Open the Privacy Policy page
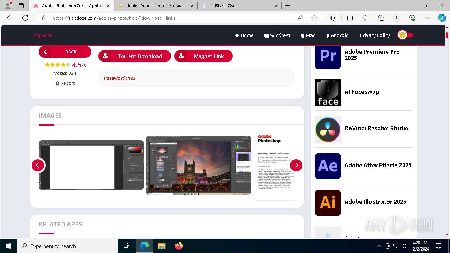 tap(374, 35)
